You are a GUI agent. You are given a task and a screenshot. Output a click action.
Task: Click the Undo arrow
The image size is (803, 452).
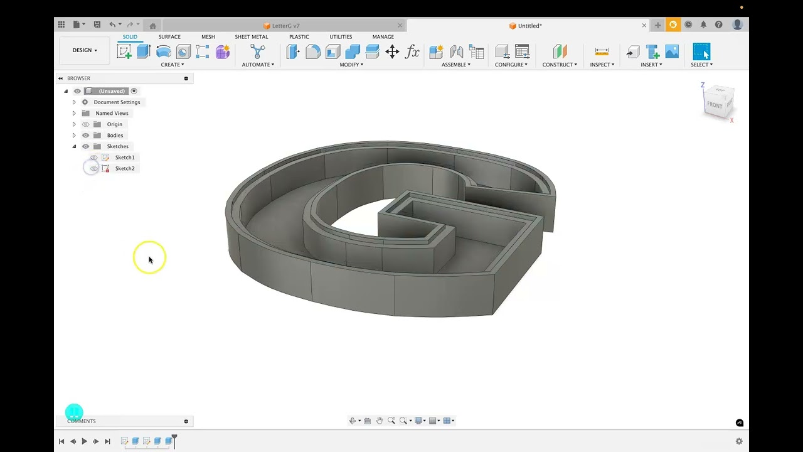(x=112, y=24)
